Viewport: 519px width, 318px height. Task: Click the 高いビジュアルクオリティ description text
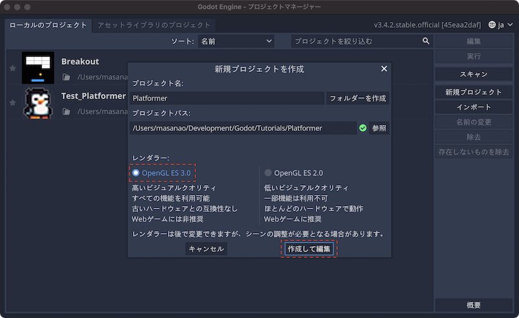174,188
